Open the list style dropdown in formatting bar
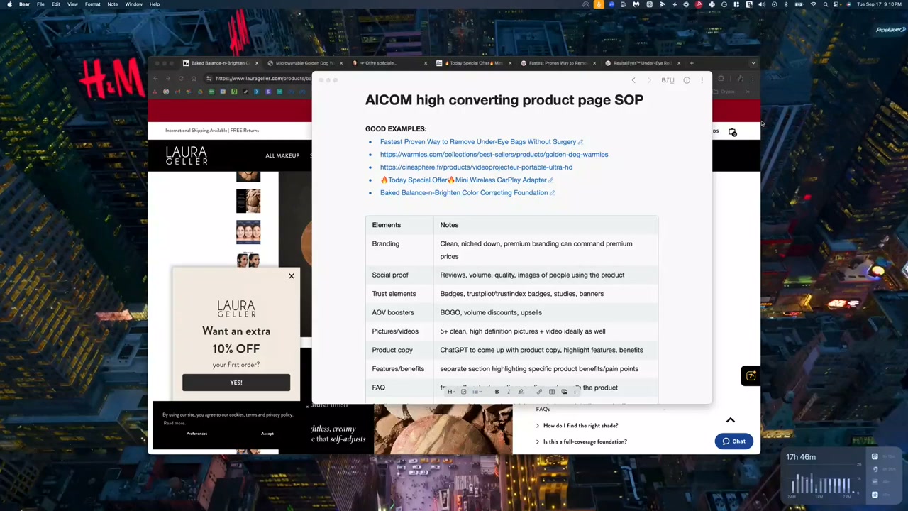 click(477, 392)
